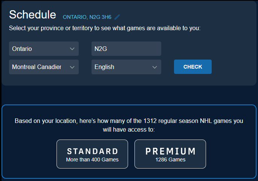
Task: Click the 'will have access to:' line
Action: [x=129, y=130]
